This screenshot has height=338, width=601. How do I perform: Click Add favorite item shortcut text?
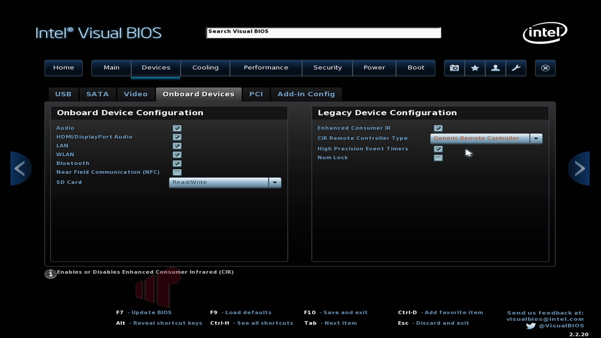(454, 312)
